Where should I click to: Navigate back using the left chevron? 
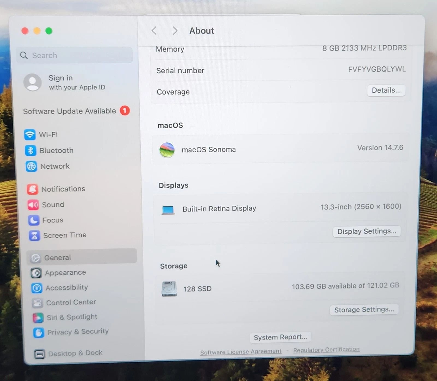click(x=154, y=31)
